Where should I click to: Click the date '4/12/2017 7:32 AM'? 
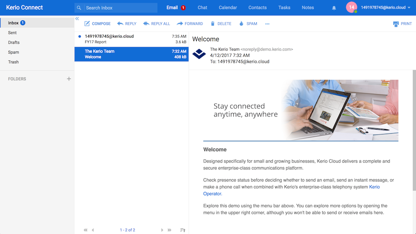230,55
